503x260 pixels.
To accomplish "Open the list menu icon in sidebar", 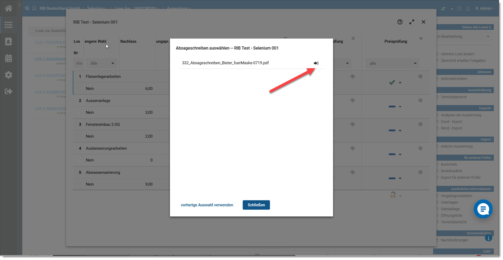I will coord(8,25).
